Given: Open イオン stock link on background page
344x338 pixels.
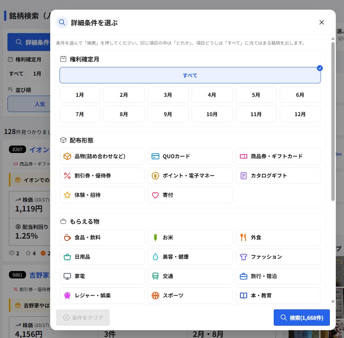Looking at the screenshot, I should point(39,150).
